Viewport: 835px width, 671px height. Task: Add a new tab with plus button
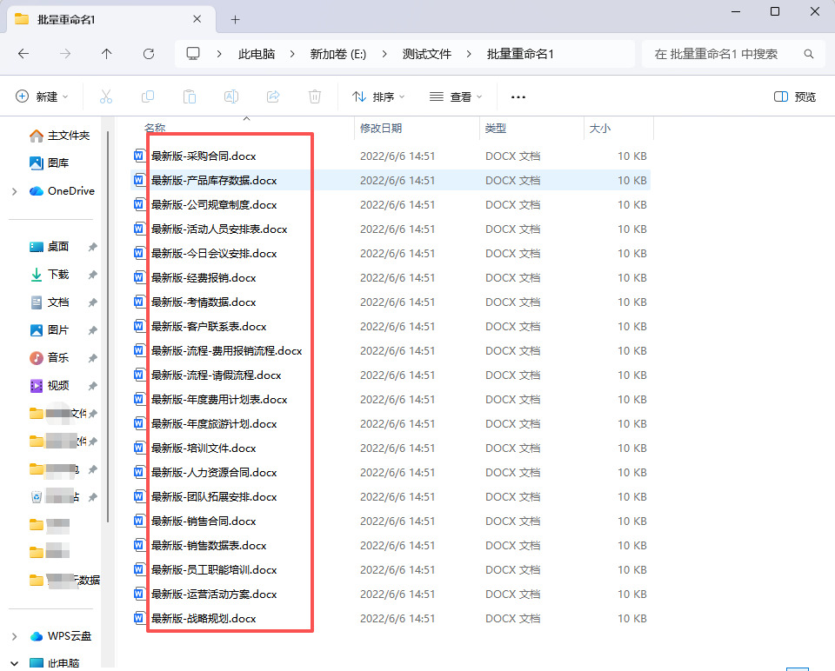[236, 20]
